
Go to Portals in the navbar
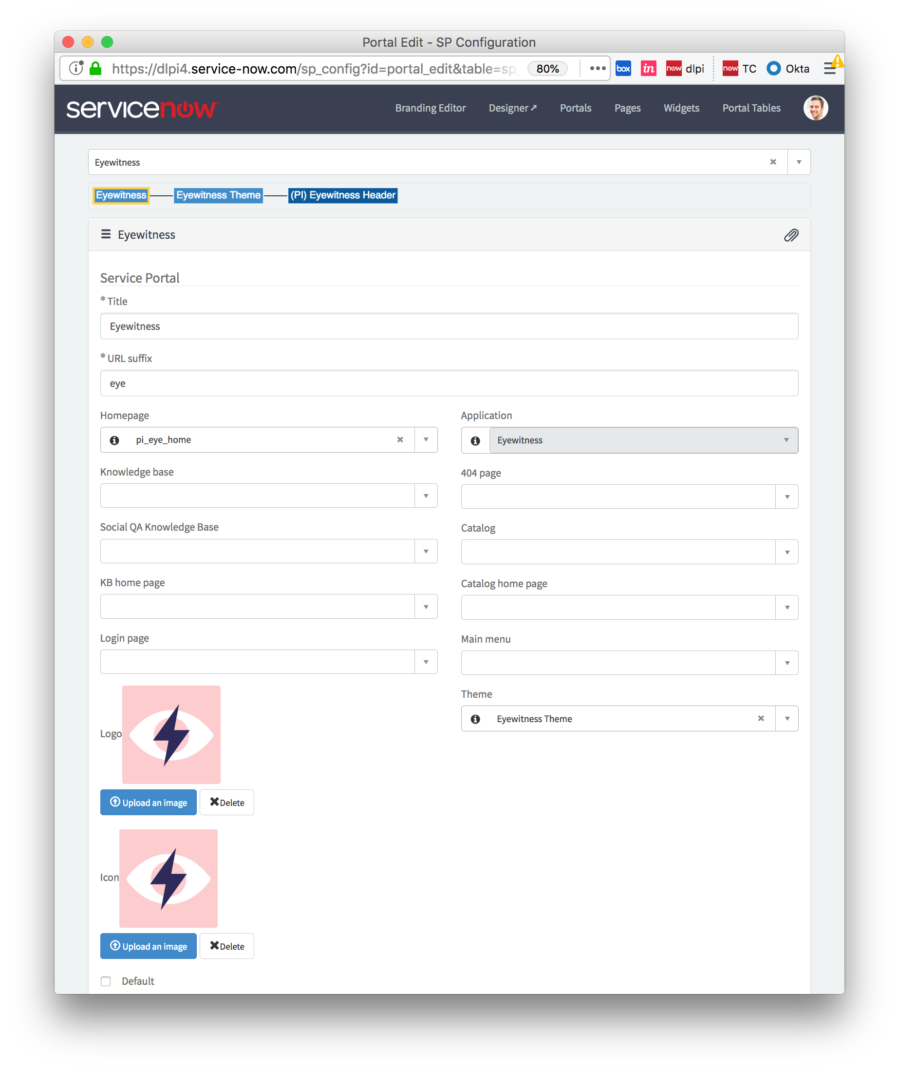[575, 108]
